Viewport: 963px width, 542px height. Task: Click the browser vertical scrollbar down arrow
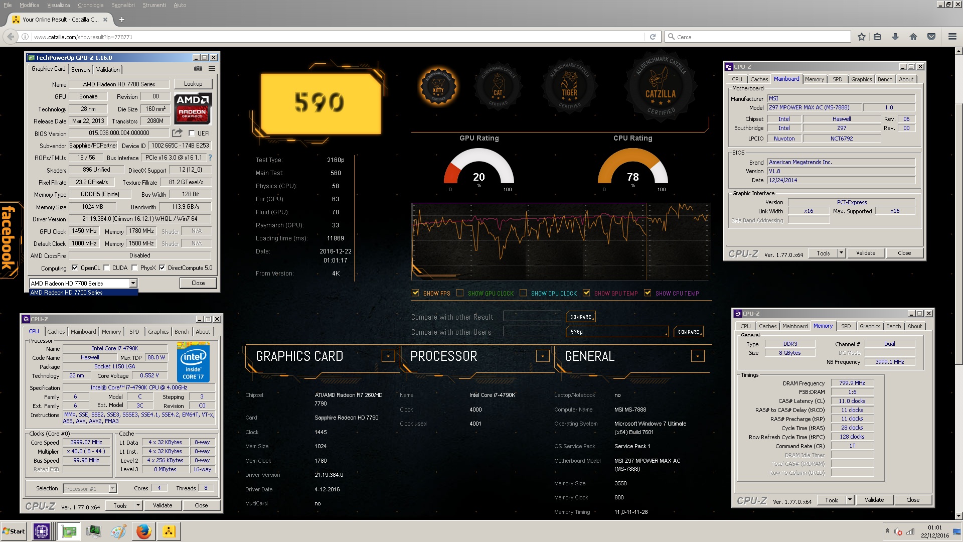(959, 515)
